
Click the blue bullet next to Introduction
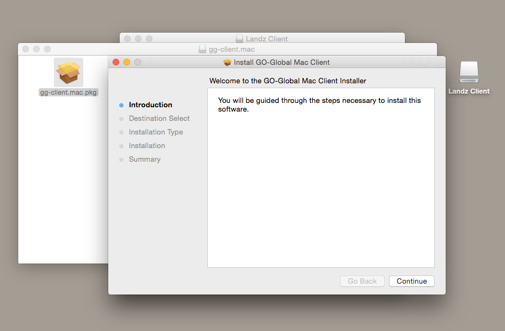[121, 105]
